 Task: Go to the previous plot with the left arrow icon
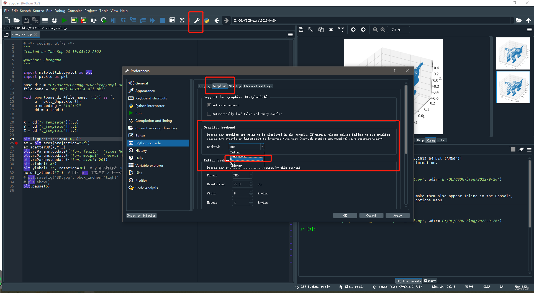353,30
